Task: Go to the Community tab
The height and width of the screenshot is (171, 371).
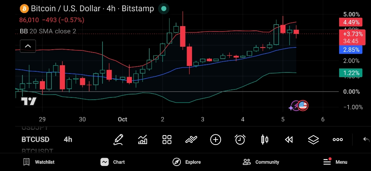Action: coord(261,162)
